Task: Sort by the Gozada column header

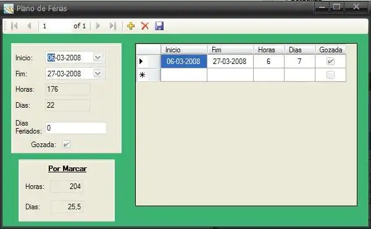Action: tap(330, 50)
